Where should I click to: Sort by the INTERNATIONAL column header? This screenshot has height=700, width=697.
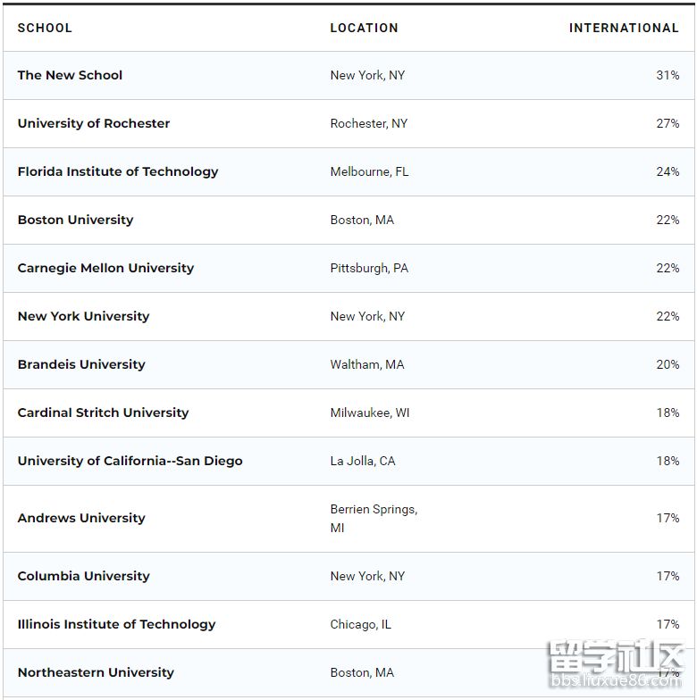pos(623,28)
